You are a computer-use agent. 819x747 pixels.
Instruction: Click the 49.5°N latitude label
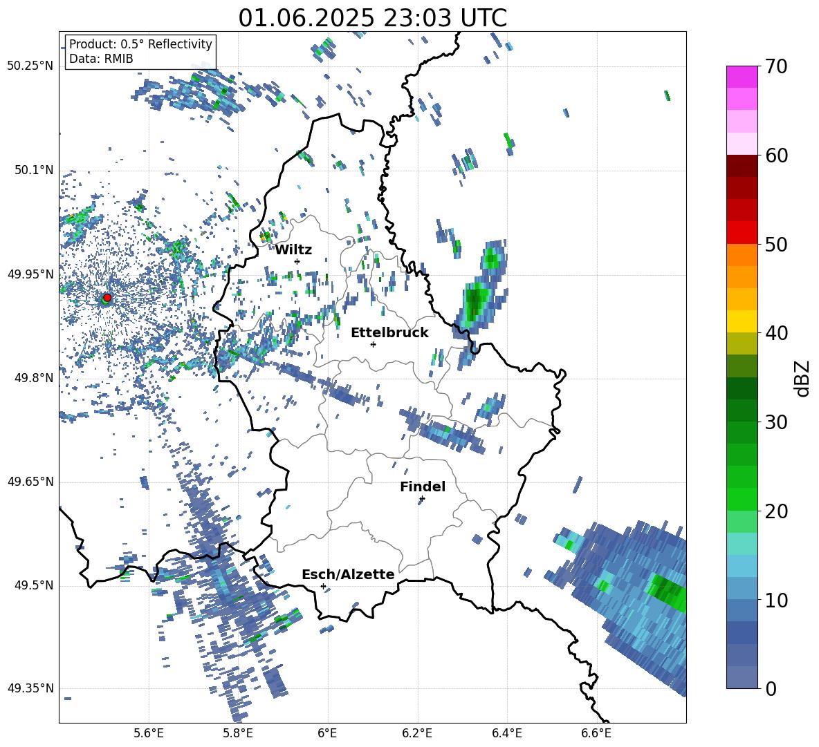point(34,585)
